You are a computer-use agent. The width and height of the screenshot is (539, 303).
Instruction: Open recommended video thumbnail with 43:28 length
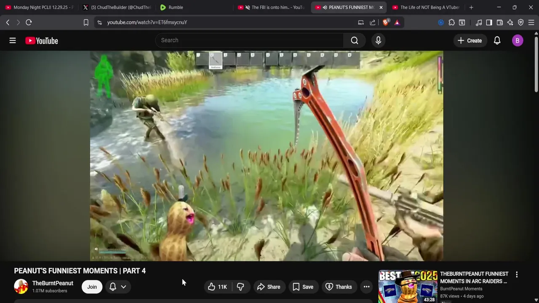tap(408, 287)
